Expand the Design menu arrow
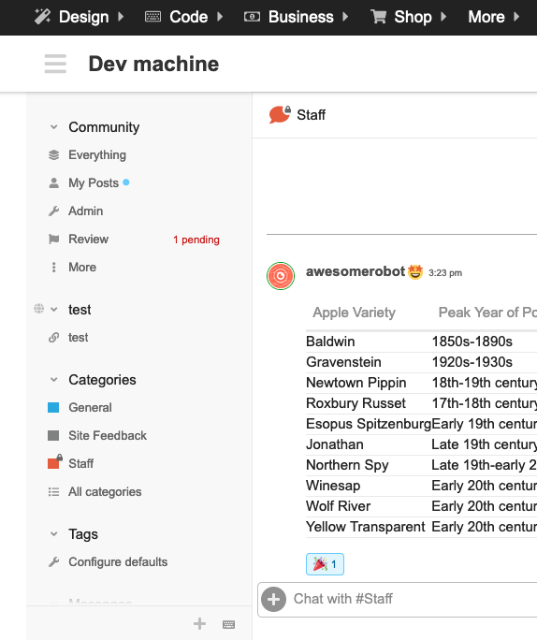Screen dimensions: 537x640 pos(121,17)
